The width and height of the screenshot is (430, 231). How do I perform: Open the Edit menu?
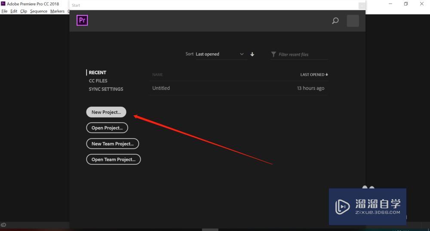pos(14,11)
